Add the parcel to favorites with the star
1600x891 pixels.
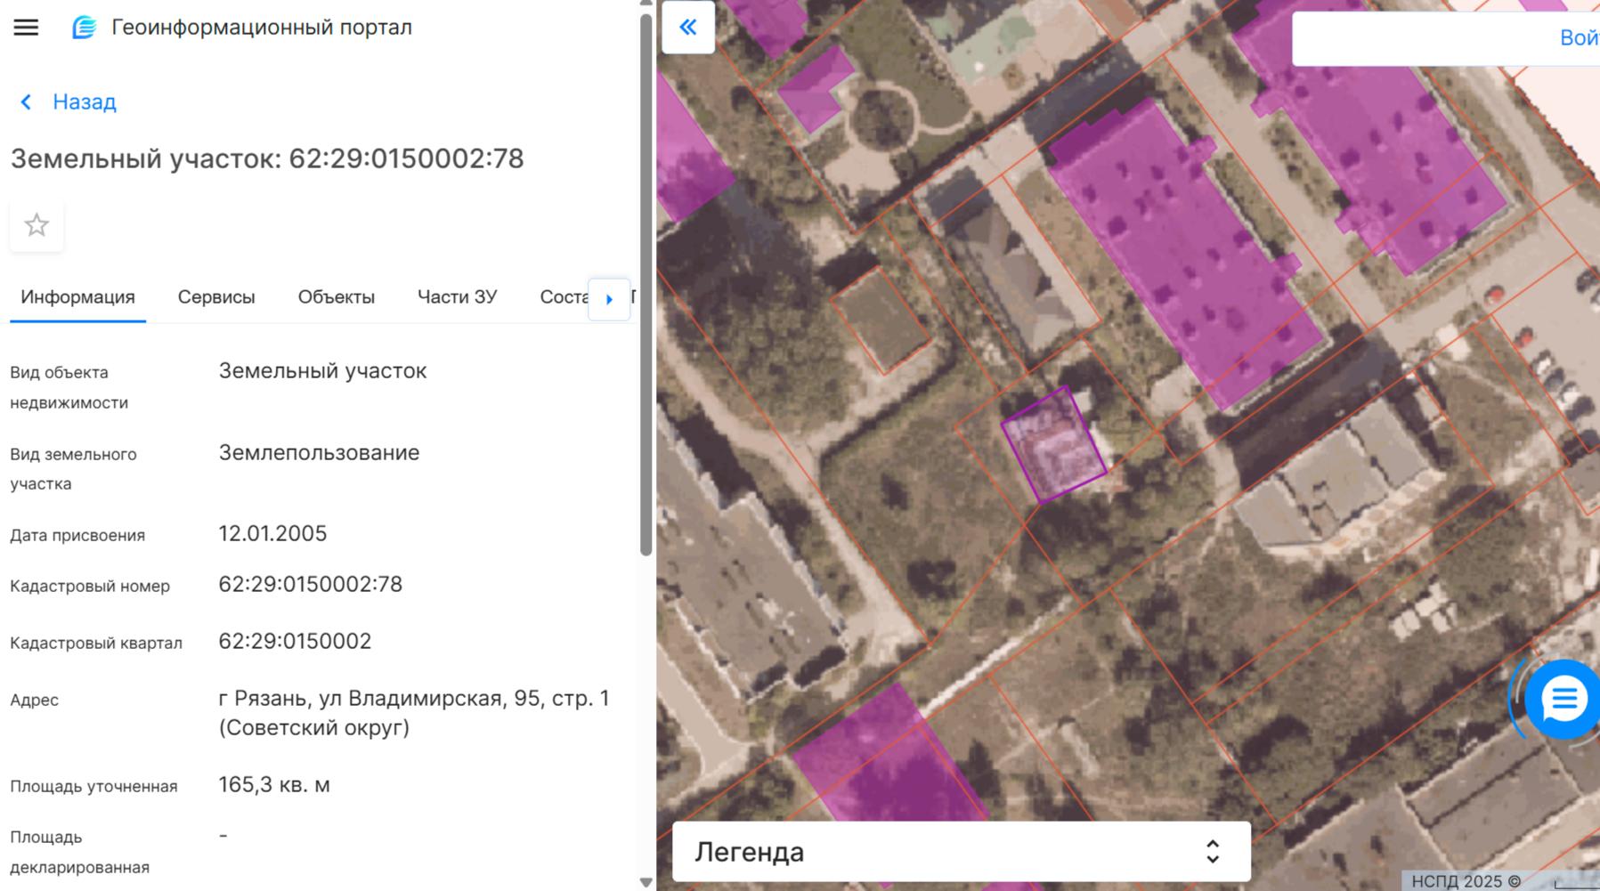[37, 225]
